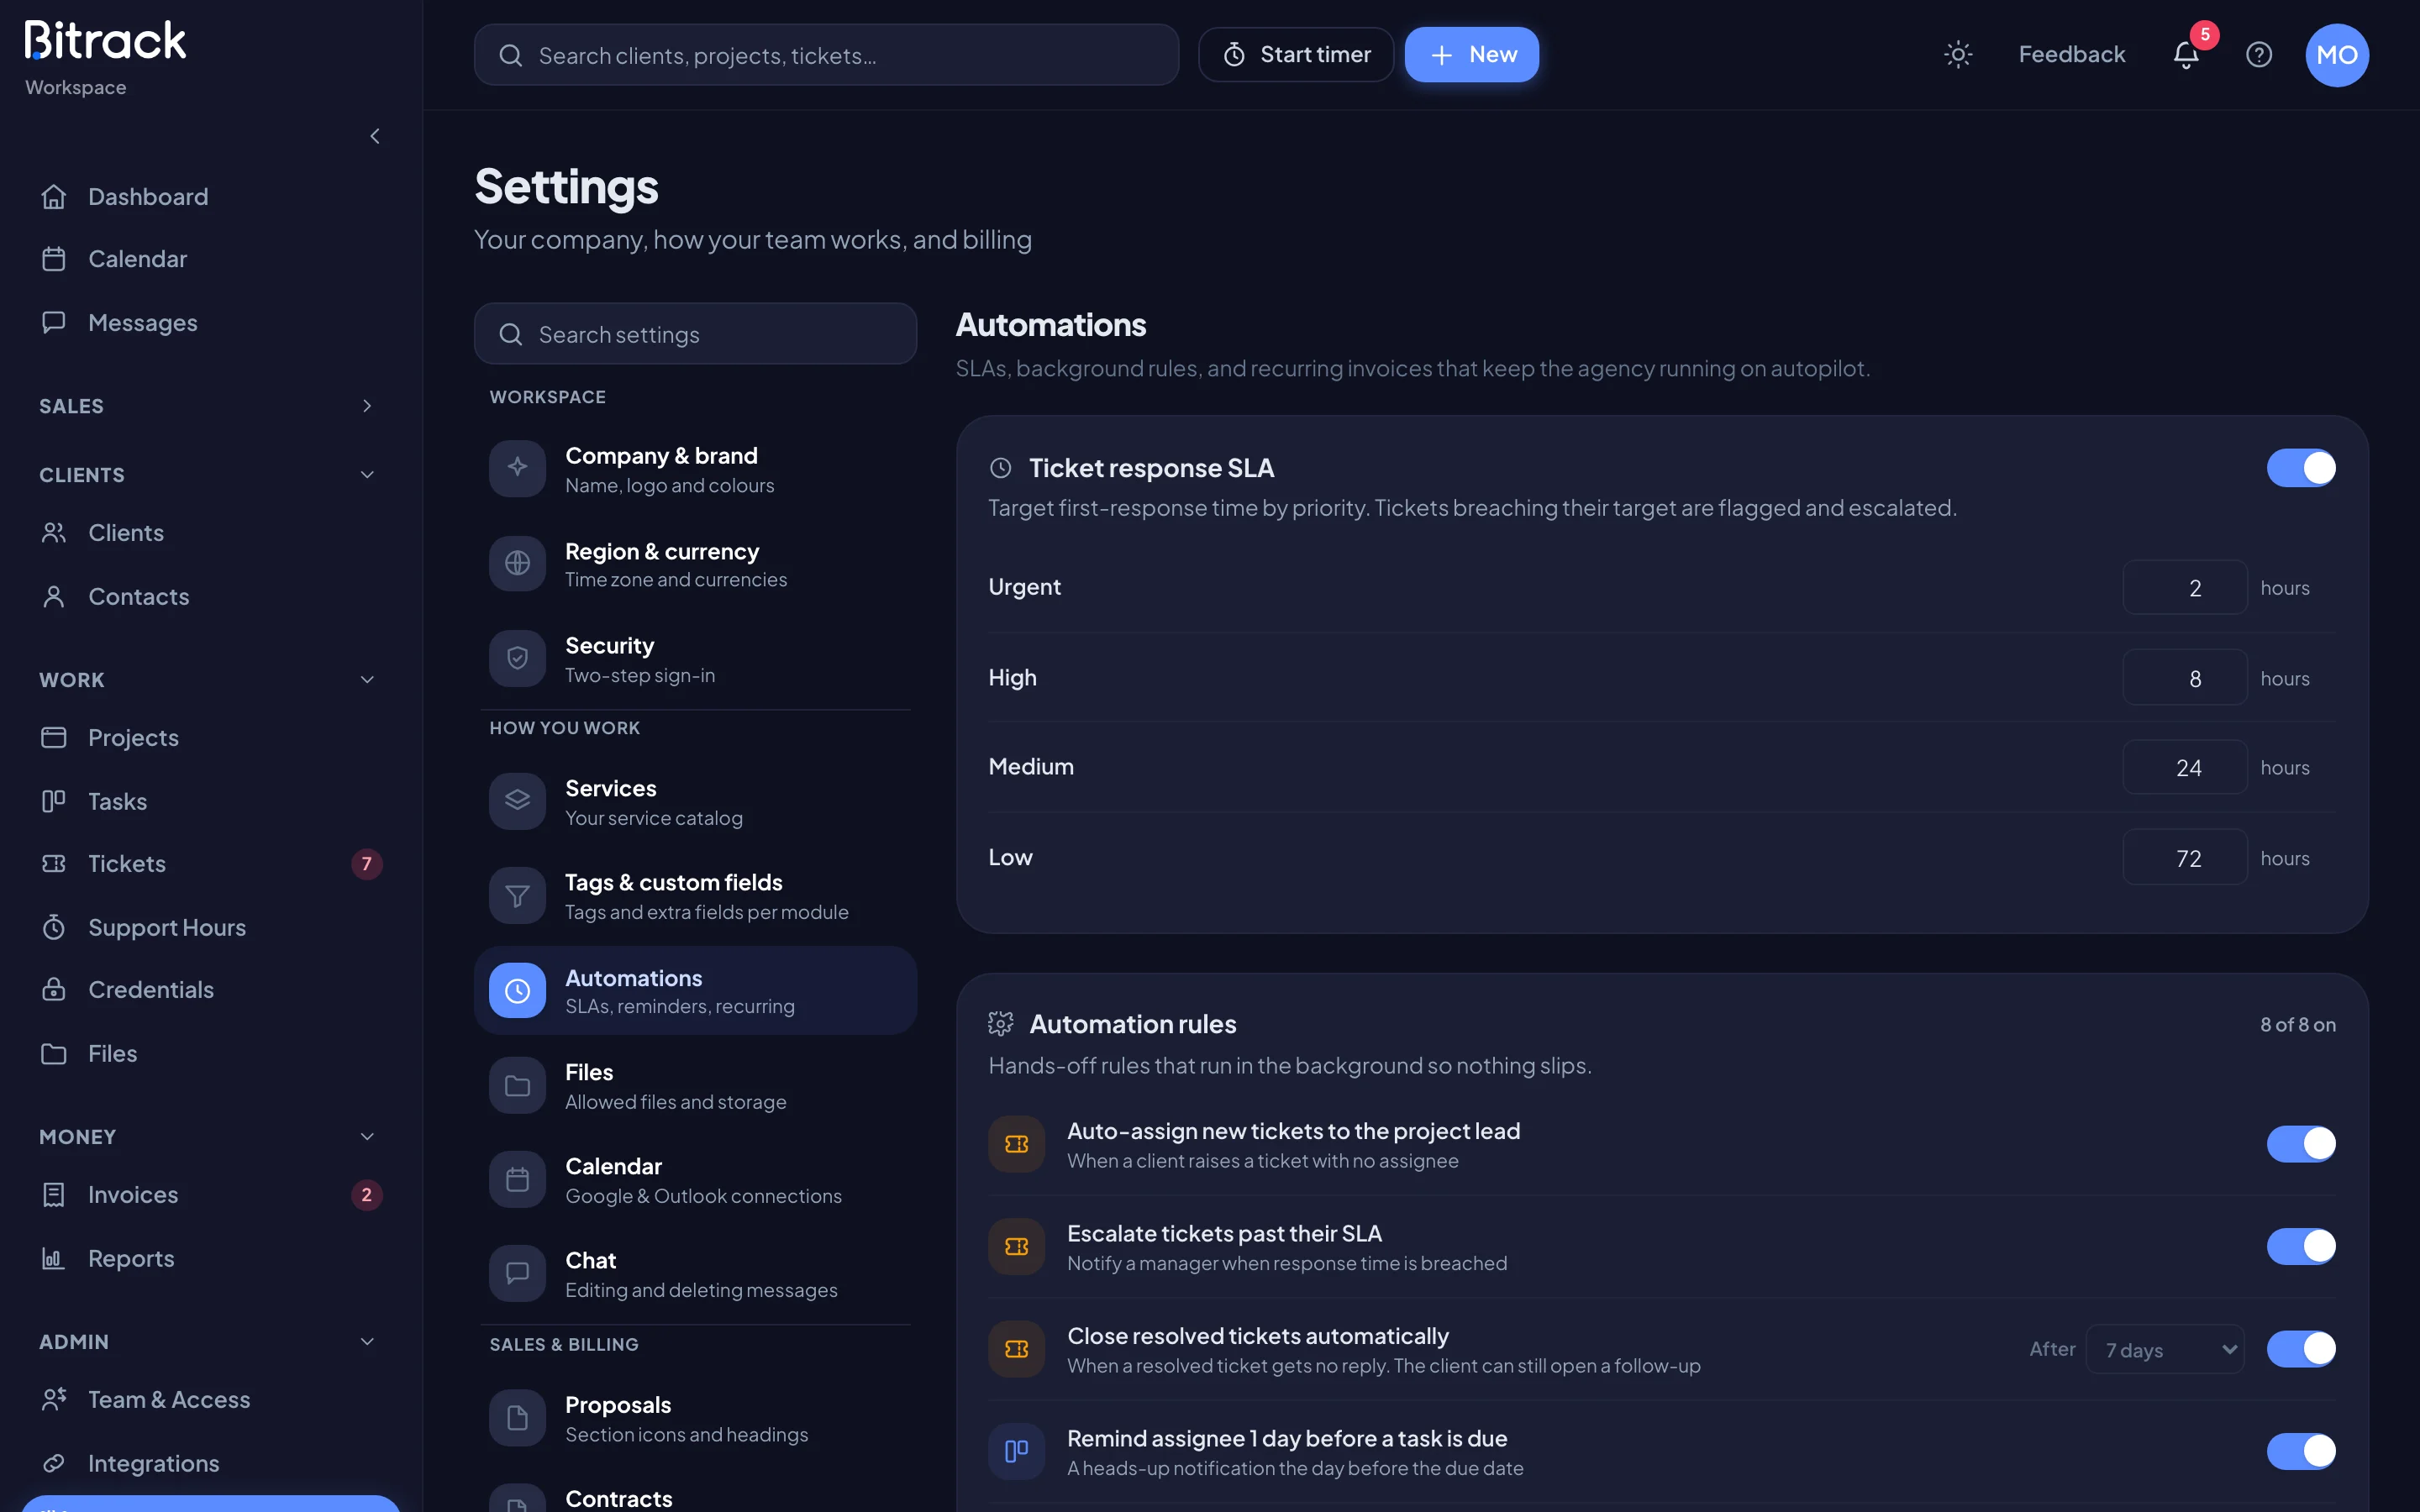Screen dimensions: 2420x1512
Task: Go to Dashboard in sidebar
Action: 210,197
